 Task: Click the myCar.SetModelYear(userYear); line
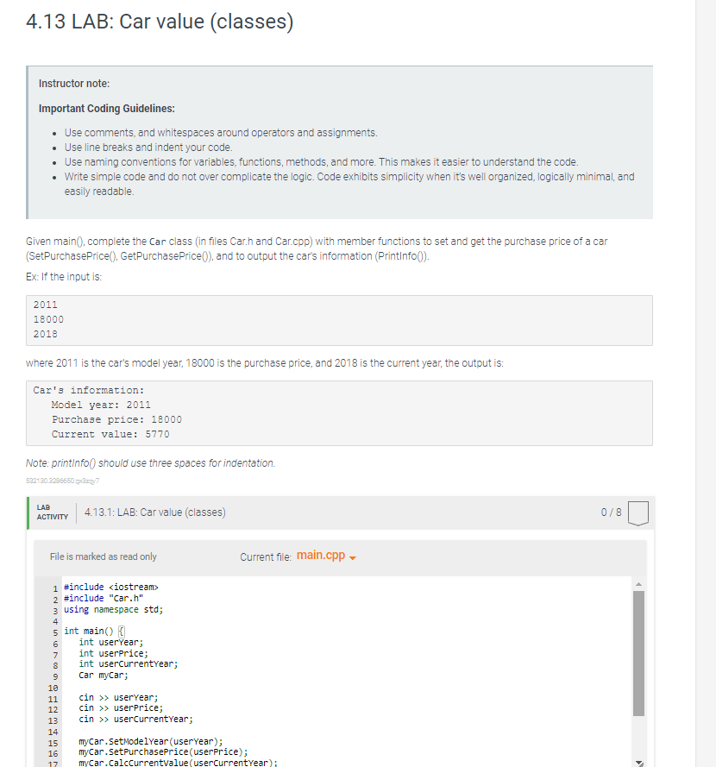coord(151,742)
